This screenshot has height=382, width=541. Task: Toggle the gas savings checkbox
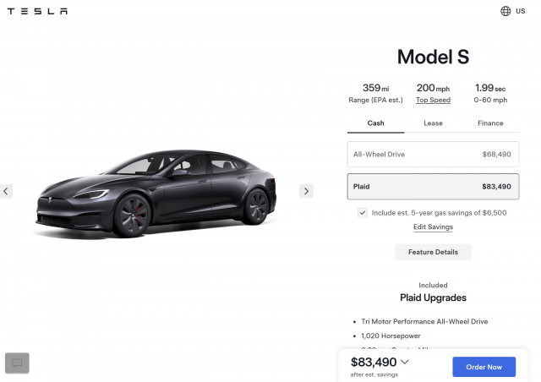pos(363,213)
